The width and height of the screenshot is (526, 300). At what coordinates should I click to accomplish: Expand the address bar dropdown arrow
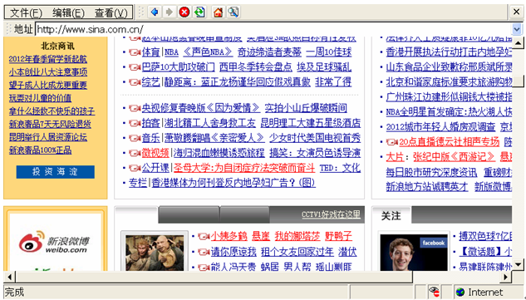click(517, 30)
